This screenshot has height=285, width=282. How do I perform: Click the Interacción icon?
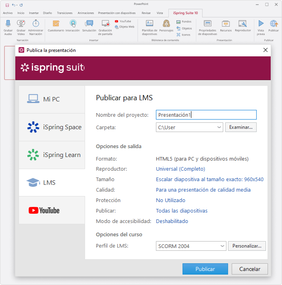coord(73,24)
